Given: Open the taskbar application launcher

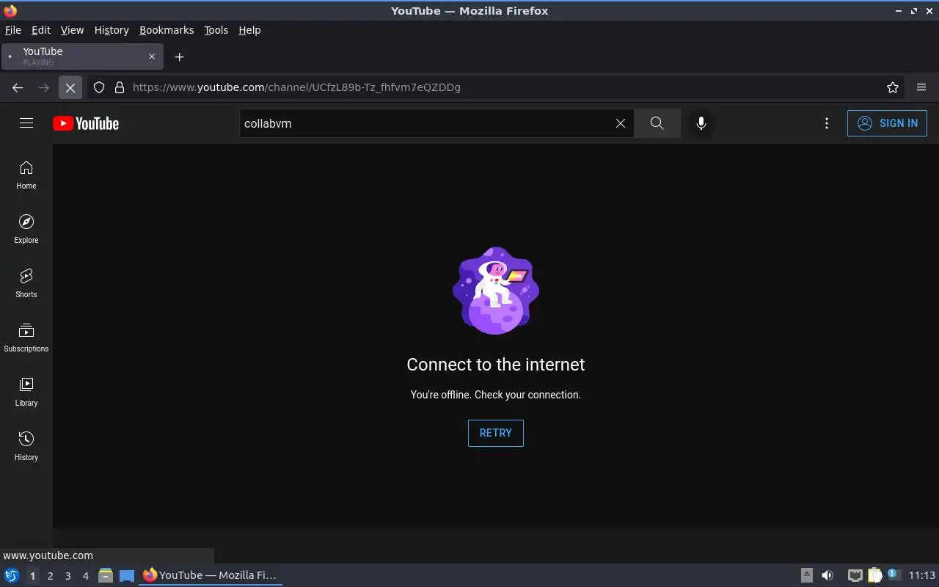Looking at the screenshot, I should tap(12, 575).
